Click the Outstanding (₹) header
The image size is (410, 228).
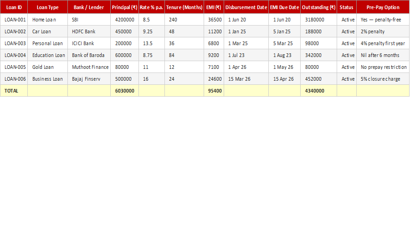(x=318, y=7)
